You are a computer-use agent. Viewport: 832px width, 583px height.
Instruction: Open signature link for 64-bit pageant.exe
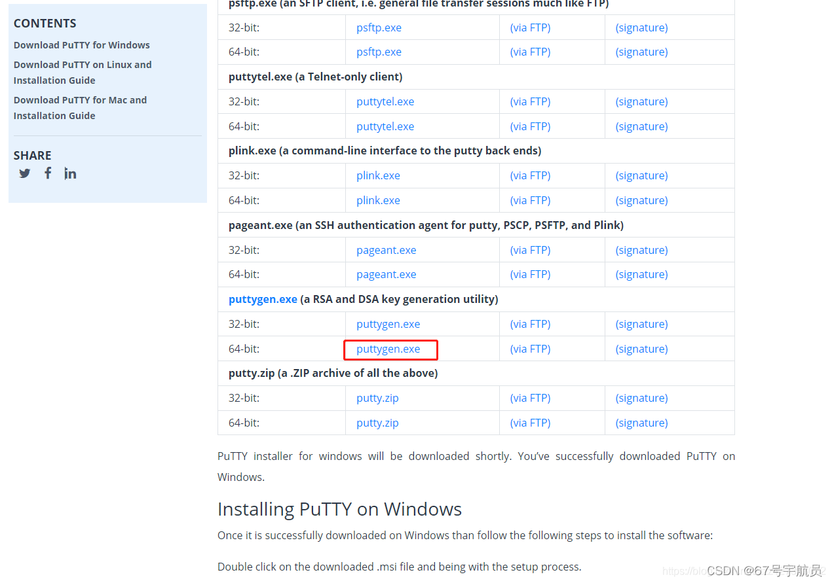point(641,274)
